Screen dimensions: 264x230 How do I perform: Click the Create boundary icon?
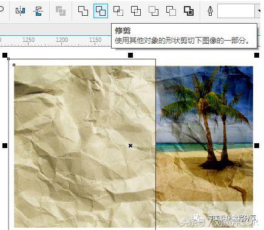(x=189, y=11)
